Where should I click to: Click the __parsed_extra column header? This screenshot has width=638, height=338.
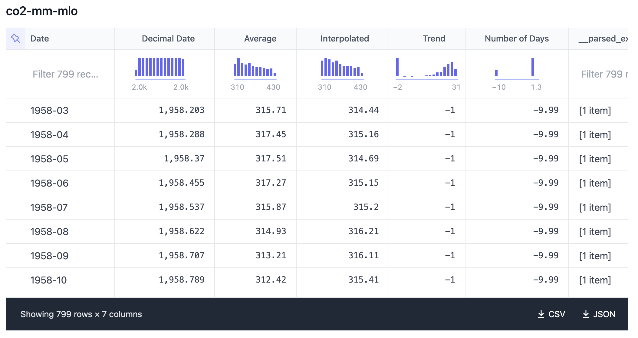pos(603,38)
